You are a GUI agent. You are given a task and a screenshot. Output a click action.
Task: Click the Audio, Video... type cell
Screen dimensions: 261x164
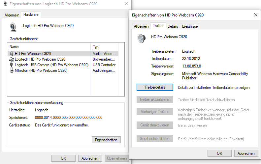coord(104,53)
